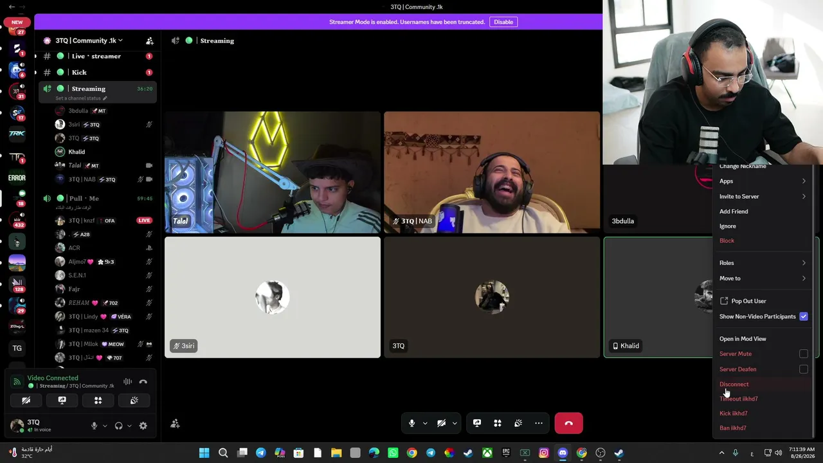Open the invite-to-channel icon at bottom left of call
Screen dimensions: 823x463
[x=175, y=423]
